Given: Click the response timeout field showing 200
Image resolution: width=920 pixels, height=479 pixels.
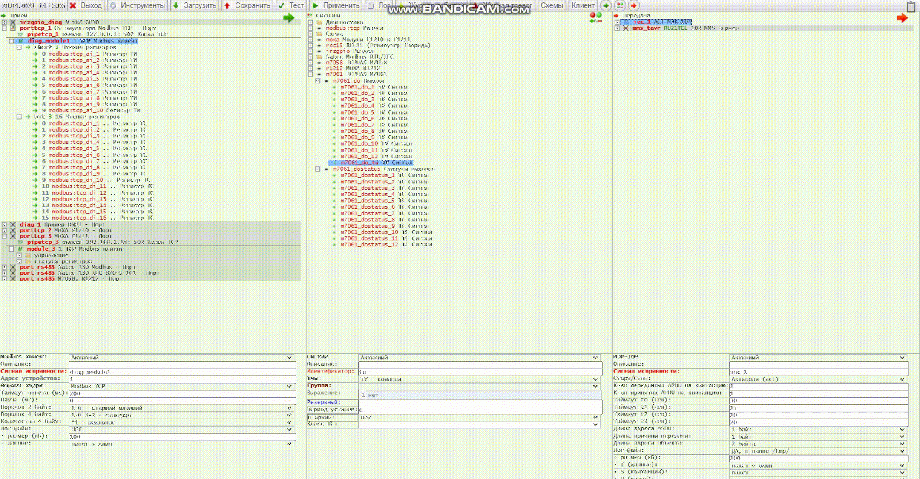Looking at the screenshot, I should point(182,393).
